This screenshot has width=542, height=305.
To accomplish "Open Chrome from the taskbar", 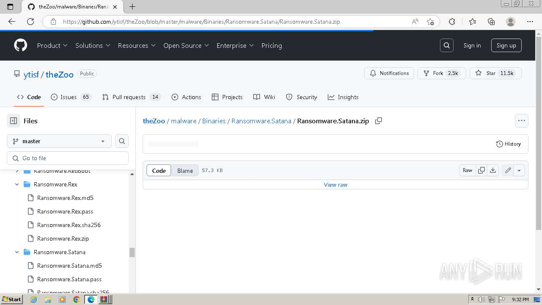I will coord(76,299).
